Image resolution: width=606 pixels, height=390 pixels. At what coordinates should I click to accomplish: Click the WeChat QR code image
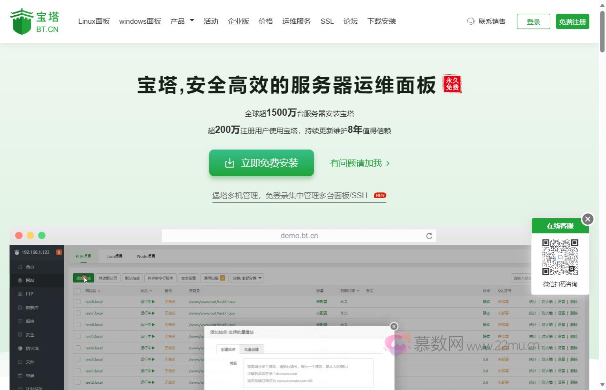560,257
